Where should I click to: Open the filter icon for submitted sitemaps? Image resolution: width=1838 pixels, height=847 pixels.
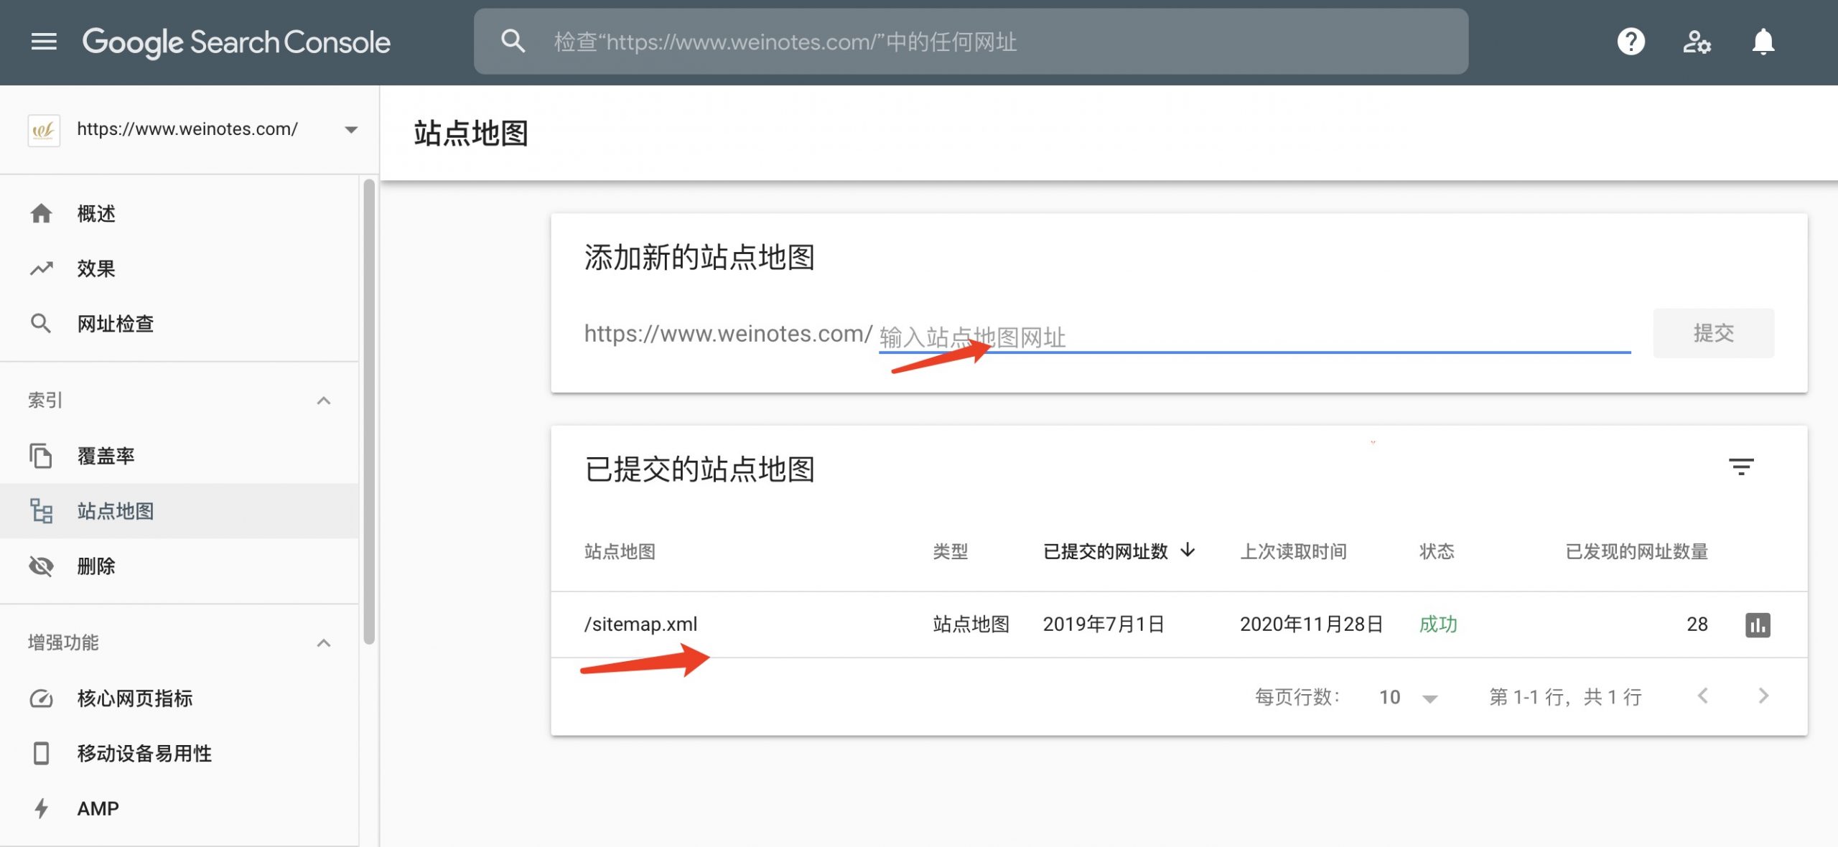coord(1740,467)
